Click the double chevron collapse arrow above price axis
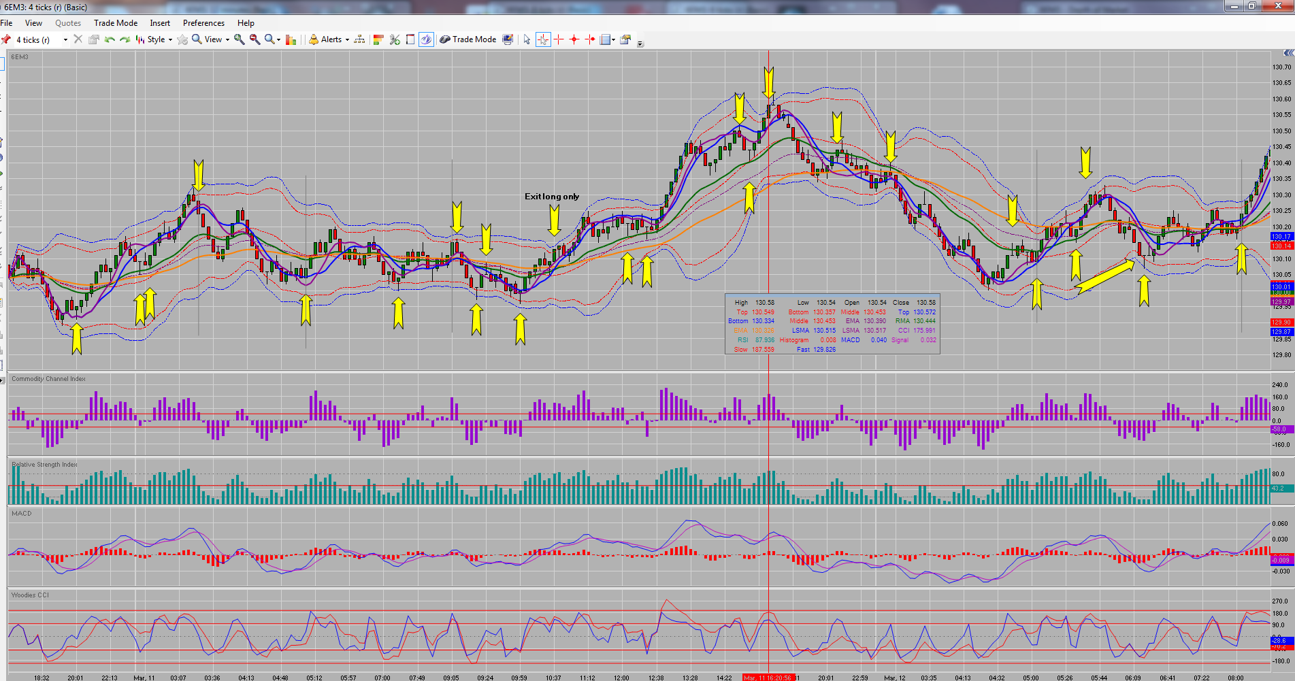The height and width of the screenshot is (681, 1295). (x=1288, y=53)
